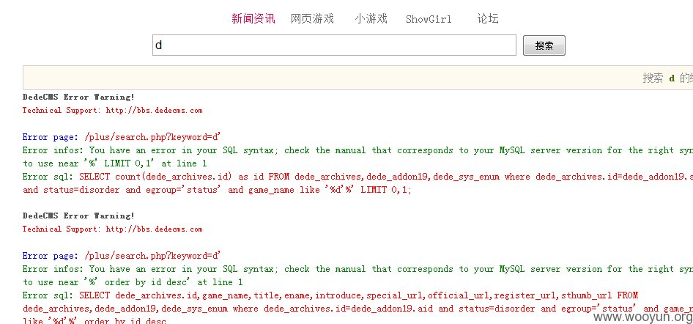Viewport: 693px width, 324px height.
Task: Select second 'Error page: /plus/search.php?keyword=d'' line
Action: [122, 256]
